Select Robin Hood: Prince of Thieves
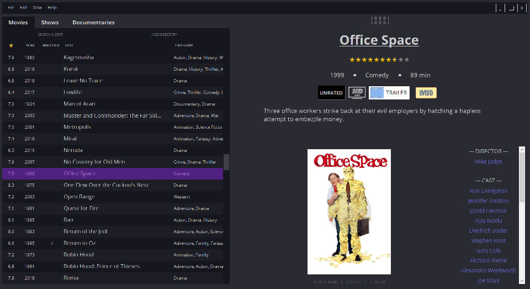The image size is (530, 289). (x=113, y=266)
